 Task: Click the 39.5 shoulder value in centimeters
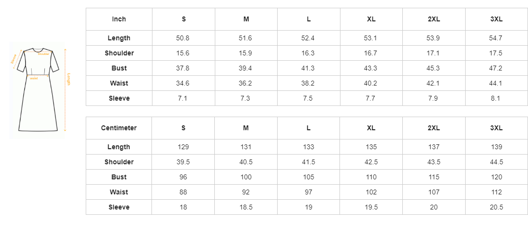(183, 162)
